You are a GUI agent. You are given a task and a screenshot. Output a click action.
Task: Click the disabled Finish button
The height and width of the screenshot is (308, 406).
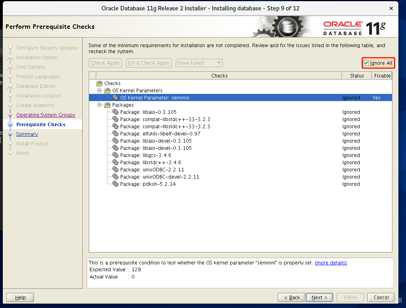point(350,297)
